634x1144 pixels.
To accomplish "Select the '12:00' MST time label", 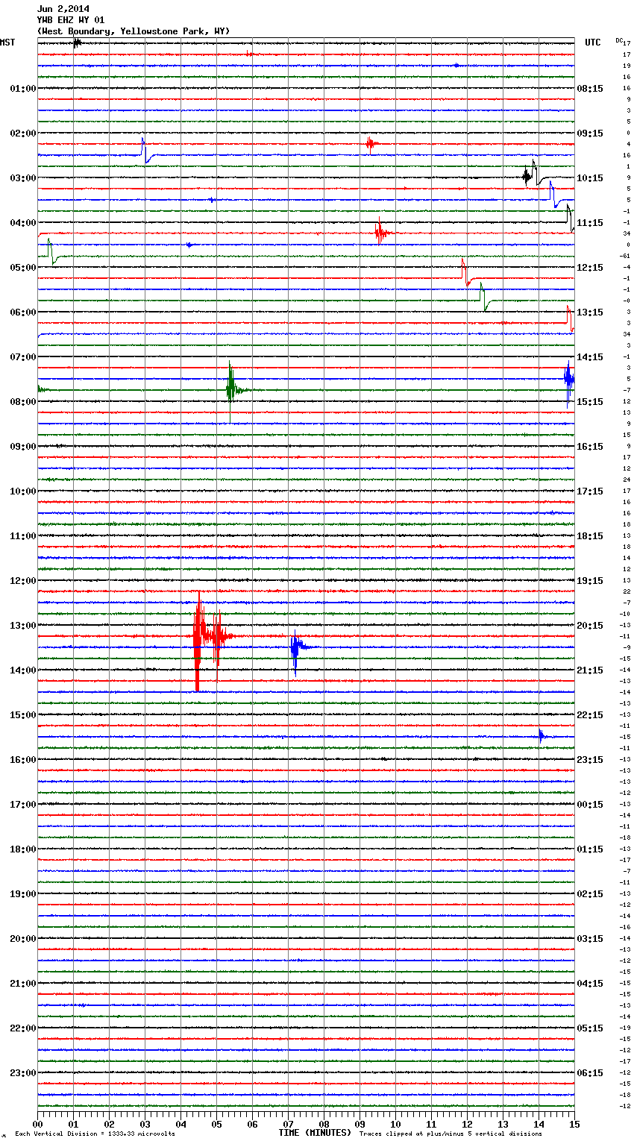I will [22, 581].
